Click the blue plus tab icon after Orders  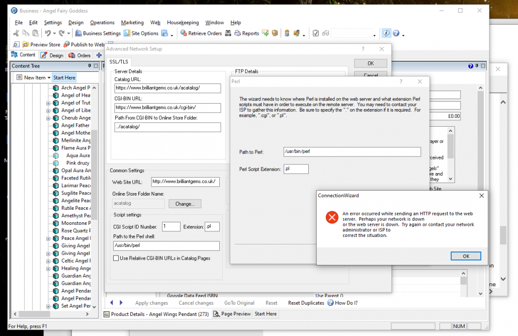point(99,55)
